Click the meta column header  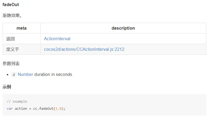(22, 28)
